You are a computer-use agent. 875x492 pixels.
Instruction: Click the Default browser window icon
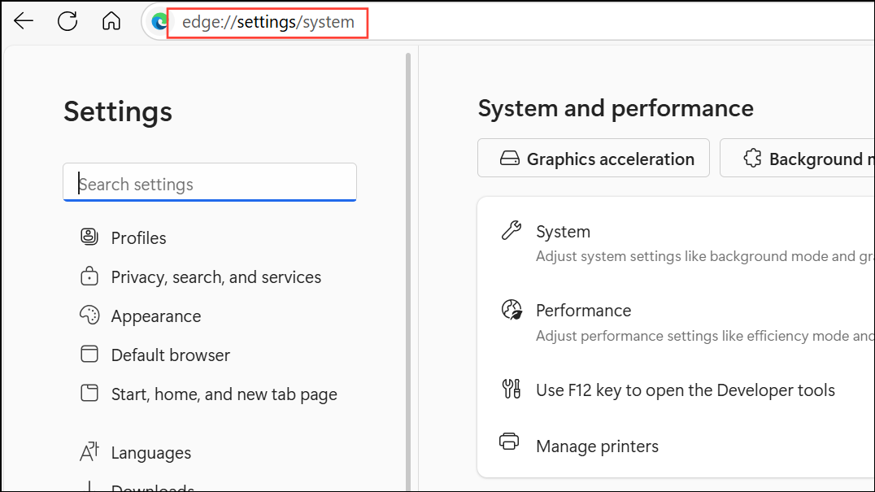pyautogui.click(x=89, y=355)
